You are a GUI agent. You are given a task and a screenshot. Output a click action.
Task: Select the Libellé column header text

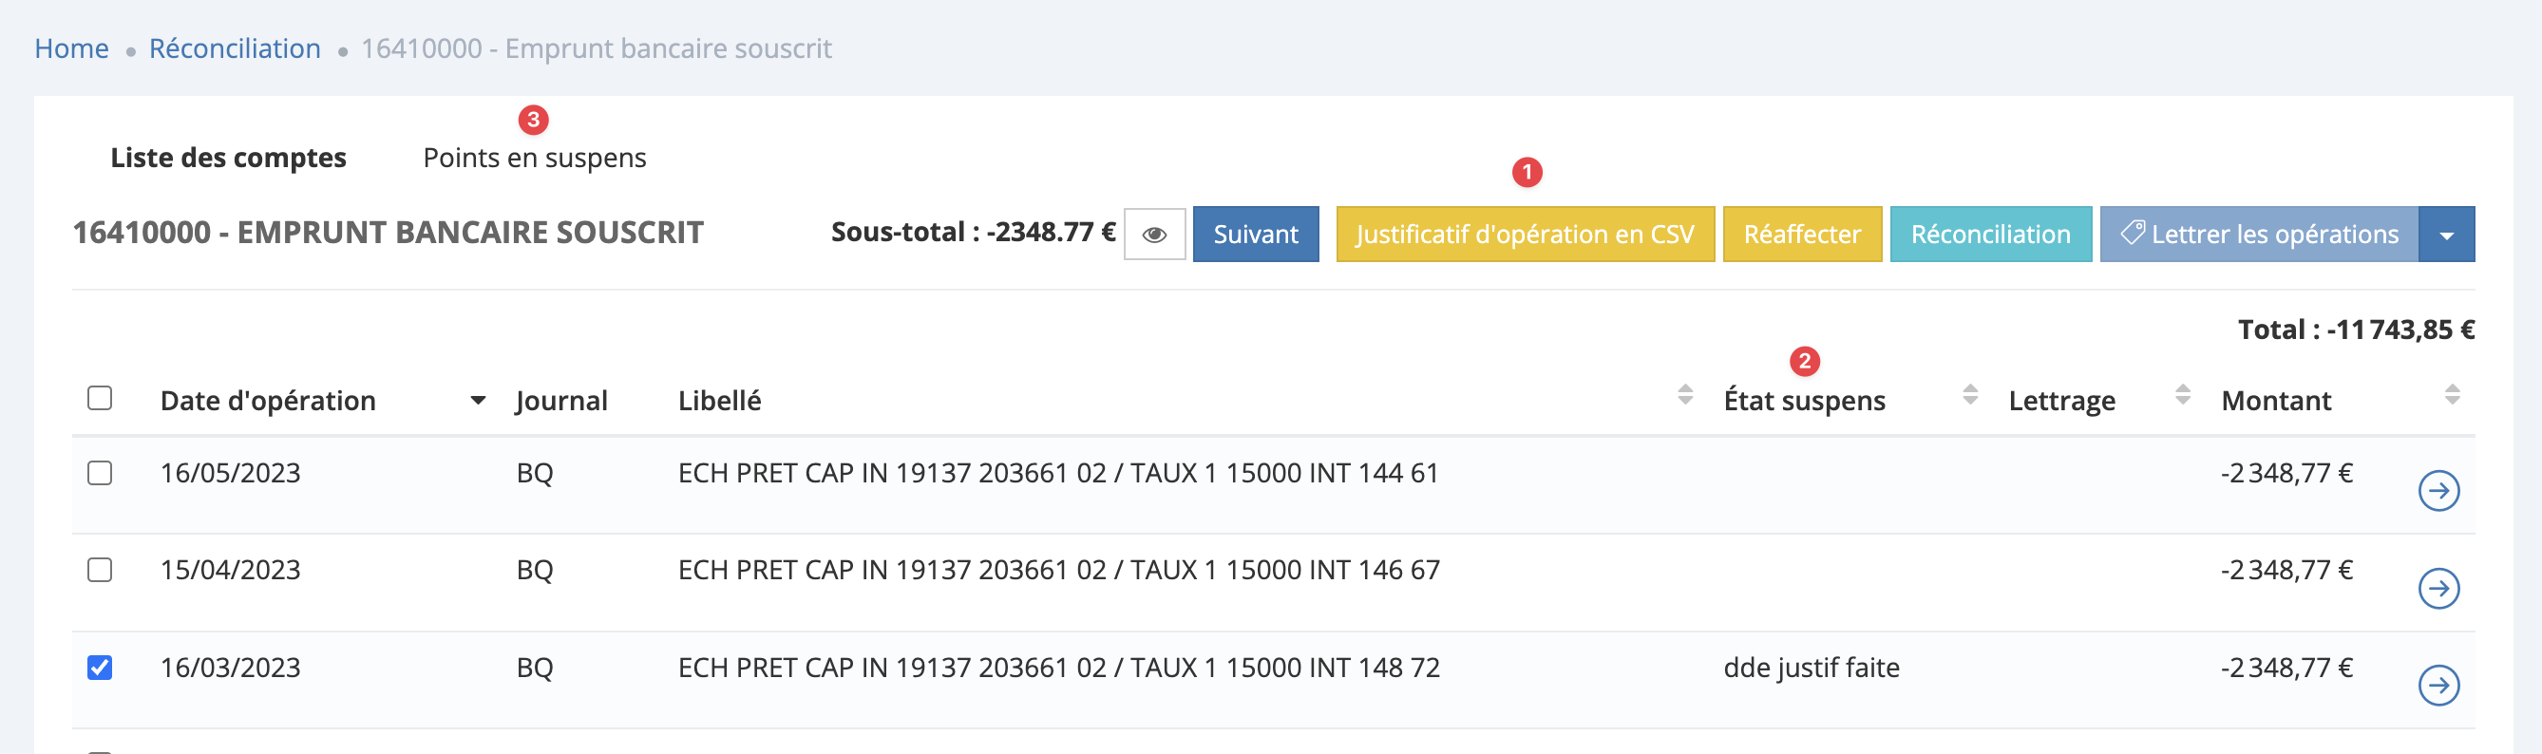(x=719, y=401)
